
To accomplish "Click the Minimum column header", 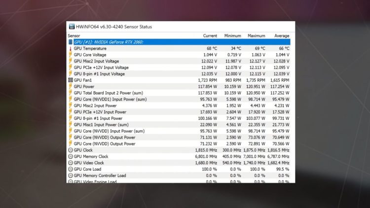I will point(232,36).
